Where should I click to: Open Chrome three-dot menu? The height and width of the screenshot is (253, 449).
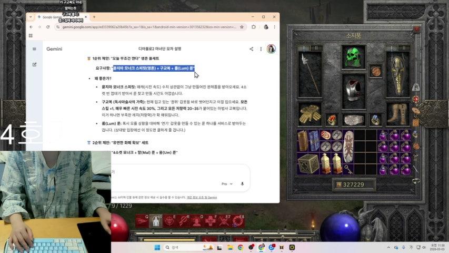[x=274, y=27]
